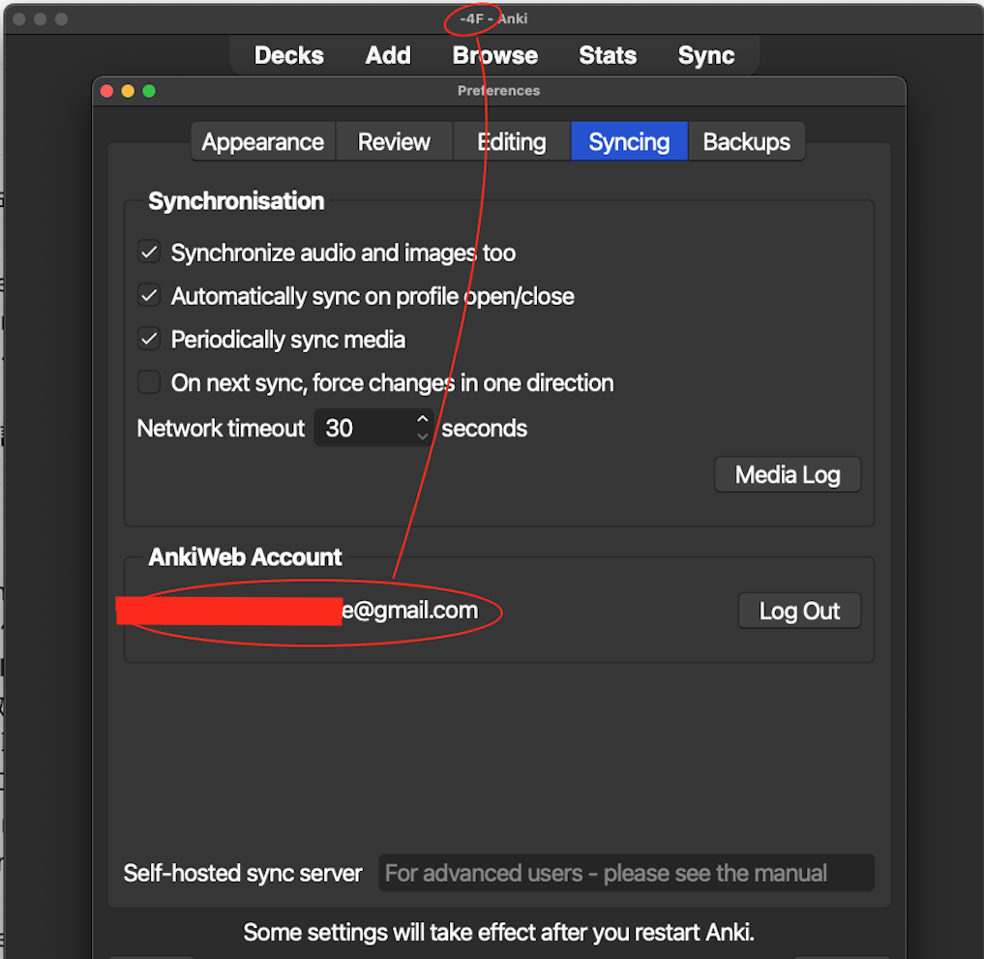Click the restart Anki notice text

click(x=499, y=933)
